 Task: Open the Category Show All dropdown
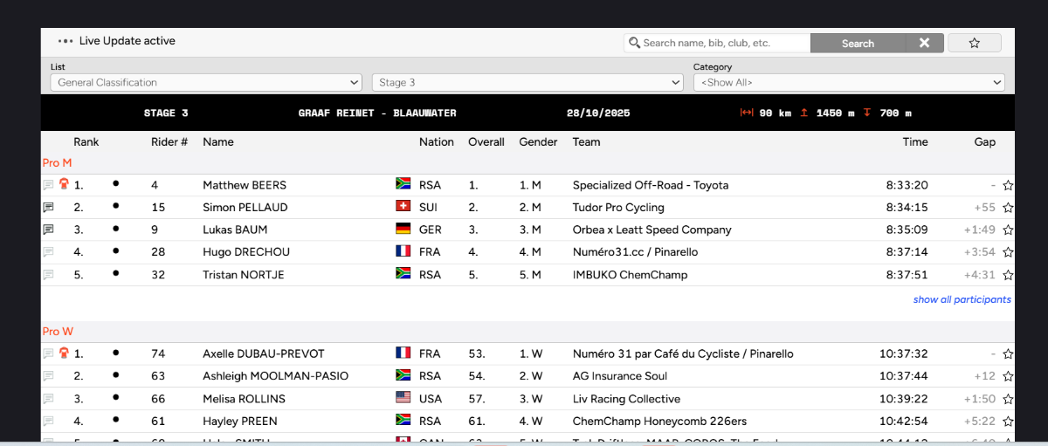pos(849,82)
